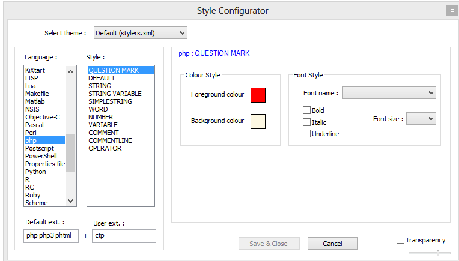The width and height of the screenshot is (459, 261).
Task: Select Python in the Language list
Action: [35, 172]
